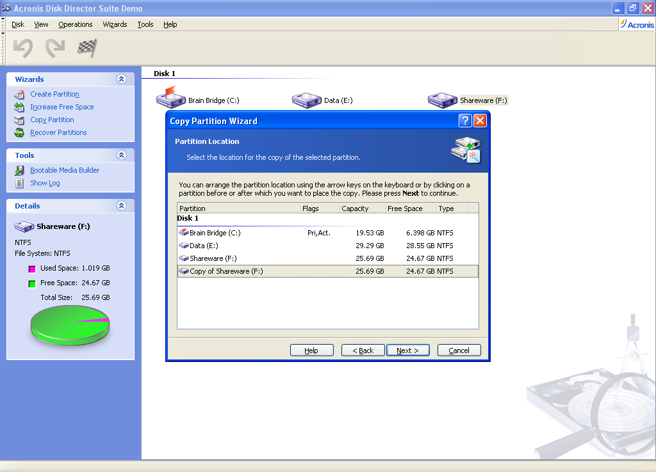This screenshot has width=656, height=472.
Task: Click the 29.29 GB capacity cell
Action: click(370, 246)
